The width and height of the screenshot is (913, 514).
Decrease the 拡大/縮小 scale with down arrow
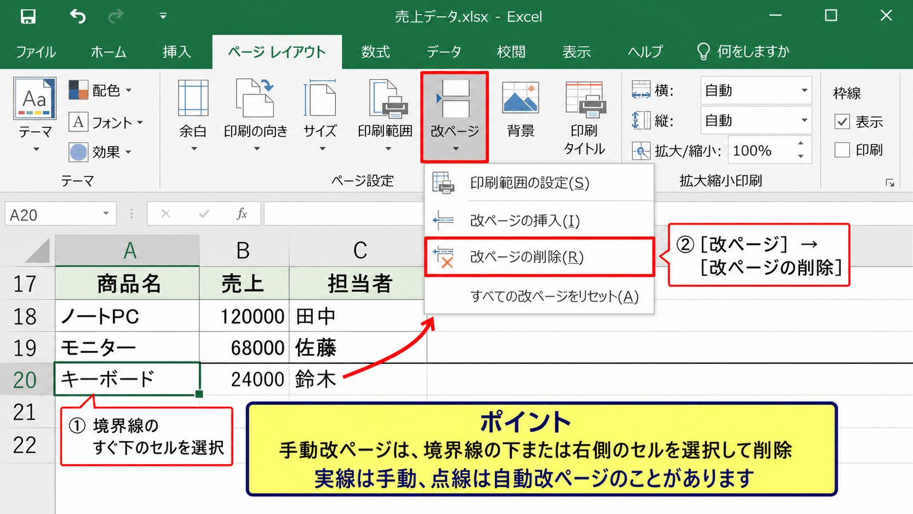tap(801, 157)
